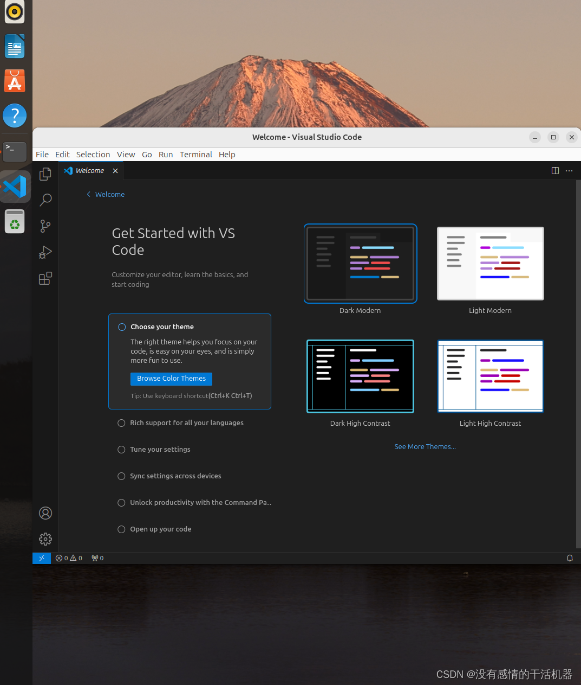
Task: Click the Get Started with VS Code heading
Action: 173,241
